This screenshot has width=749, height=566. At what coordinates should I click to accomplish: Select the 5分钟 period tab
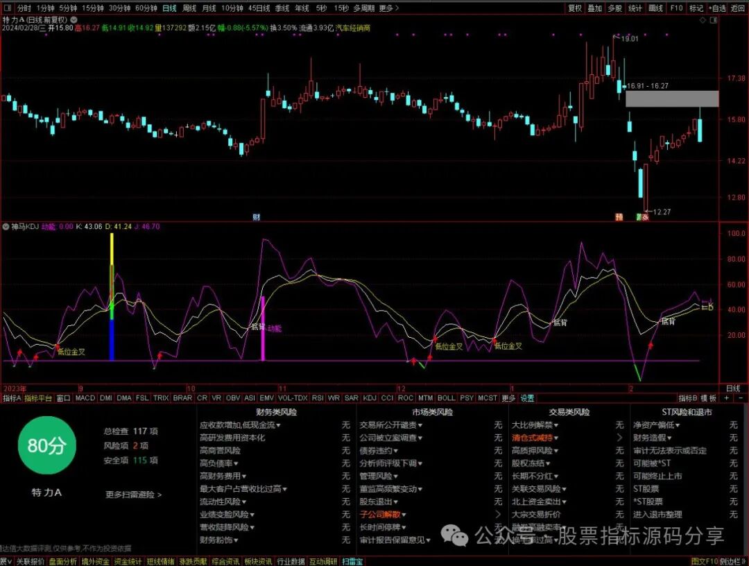[68, 8]
